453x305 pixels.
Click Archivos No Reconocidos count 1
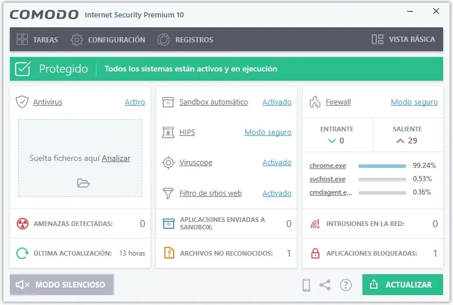[289, 253]
